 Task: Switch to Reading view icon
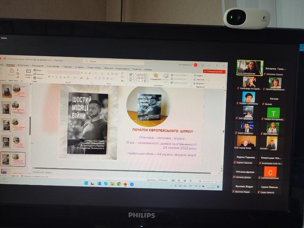[185, 181]
